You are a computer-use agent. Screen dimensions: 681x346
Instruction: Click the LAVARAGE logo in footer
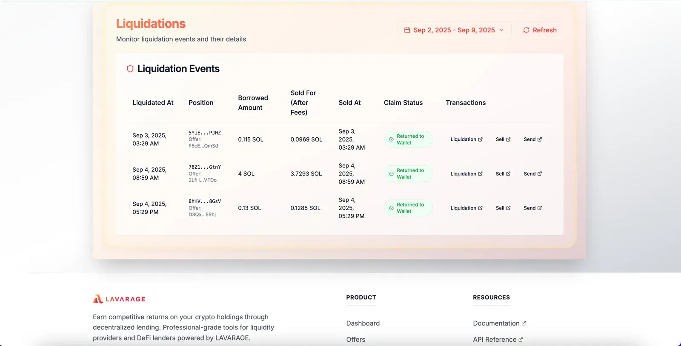click(x=119, y=299)
